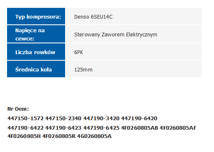Click OEM number 4G0260805A
The width and height of the screenshot is (214, 152).
coord(94,136)
